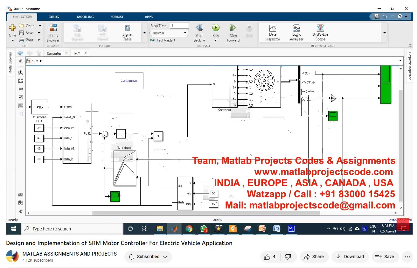Open the Normal simulation mode dropdown
Image resolution: width=417 pixels, height=268 pixels.
pyautogui.click(x=170, y=33)
